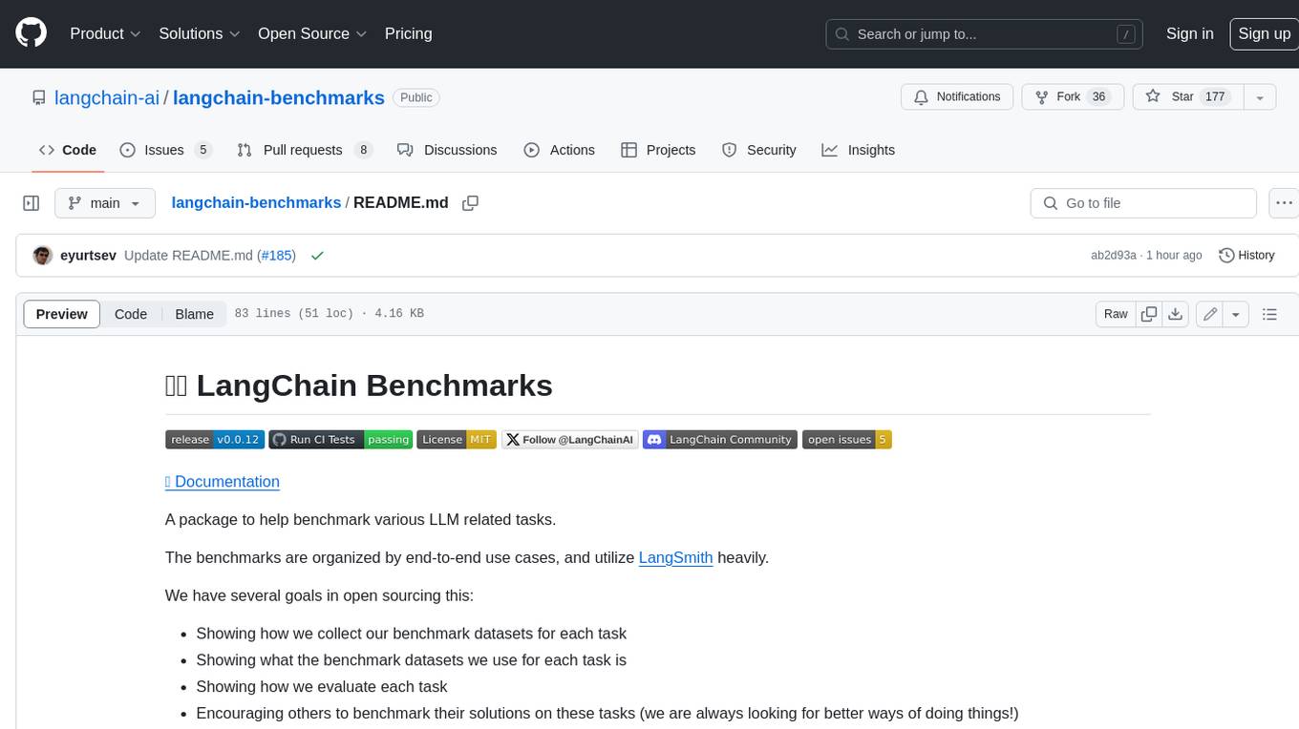Image resolution: width=1299 pixels, height=729 pixels.
Task: Switch to the Issues tab
Action: point(165,150)
